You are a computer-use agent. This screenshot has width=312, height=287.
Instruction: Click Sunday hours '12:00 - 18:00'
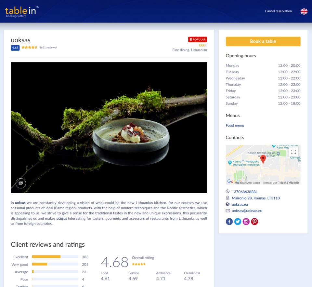tap(289, 103)
